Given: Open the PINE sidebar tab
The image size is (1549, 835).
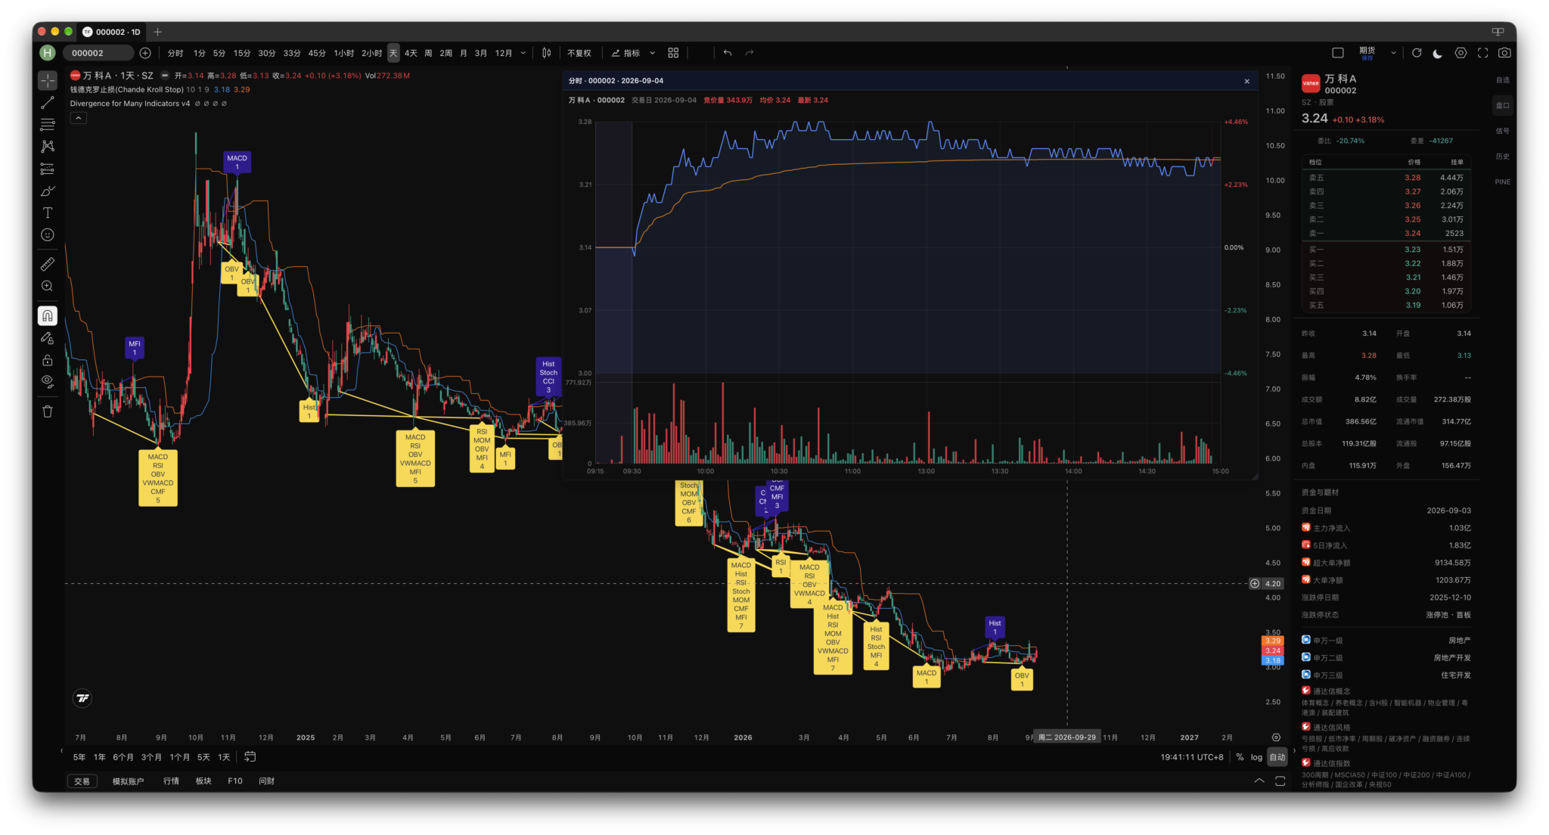Looking at the screenshot, I should pos(1502,182).
